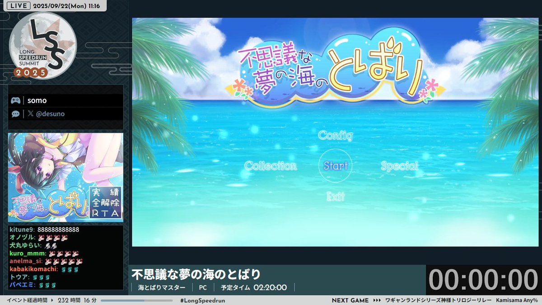Click the 予定タイム 02:20:00 estimate
The image size is (542, 305).
click(254, 287)
